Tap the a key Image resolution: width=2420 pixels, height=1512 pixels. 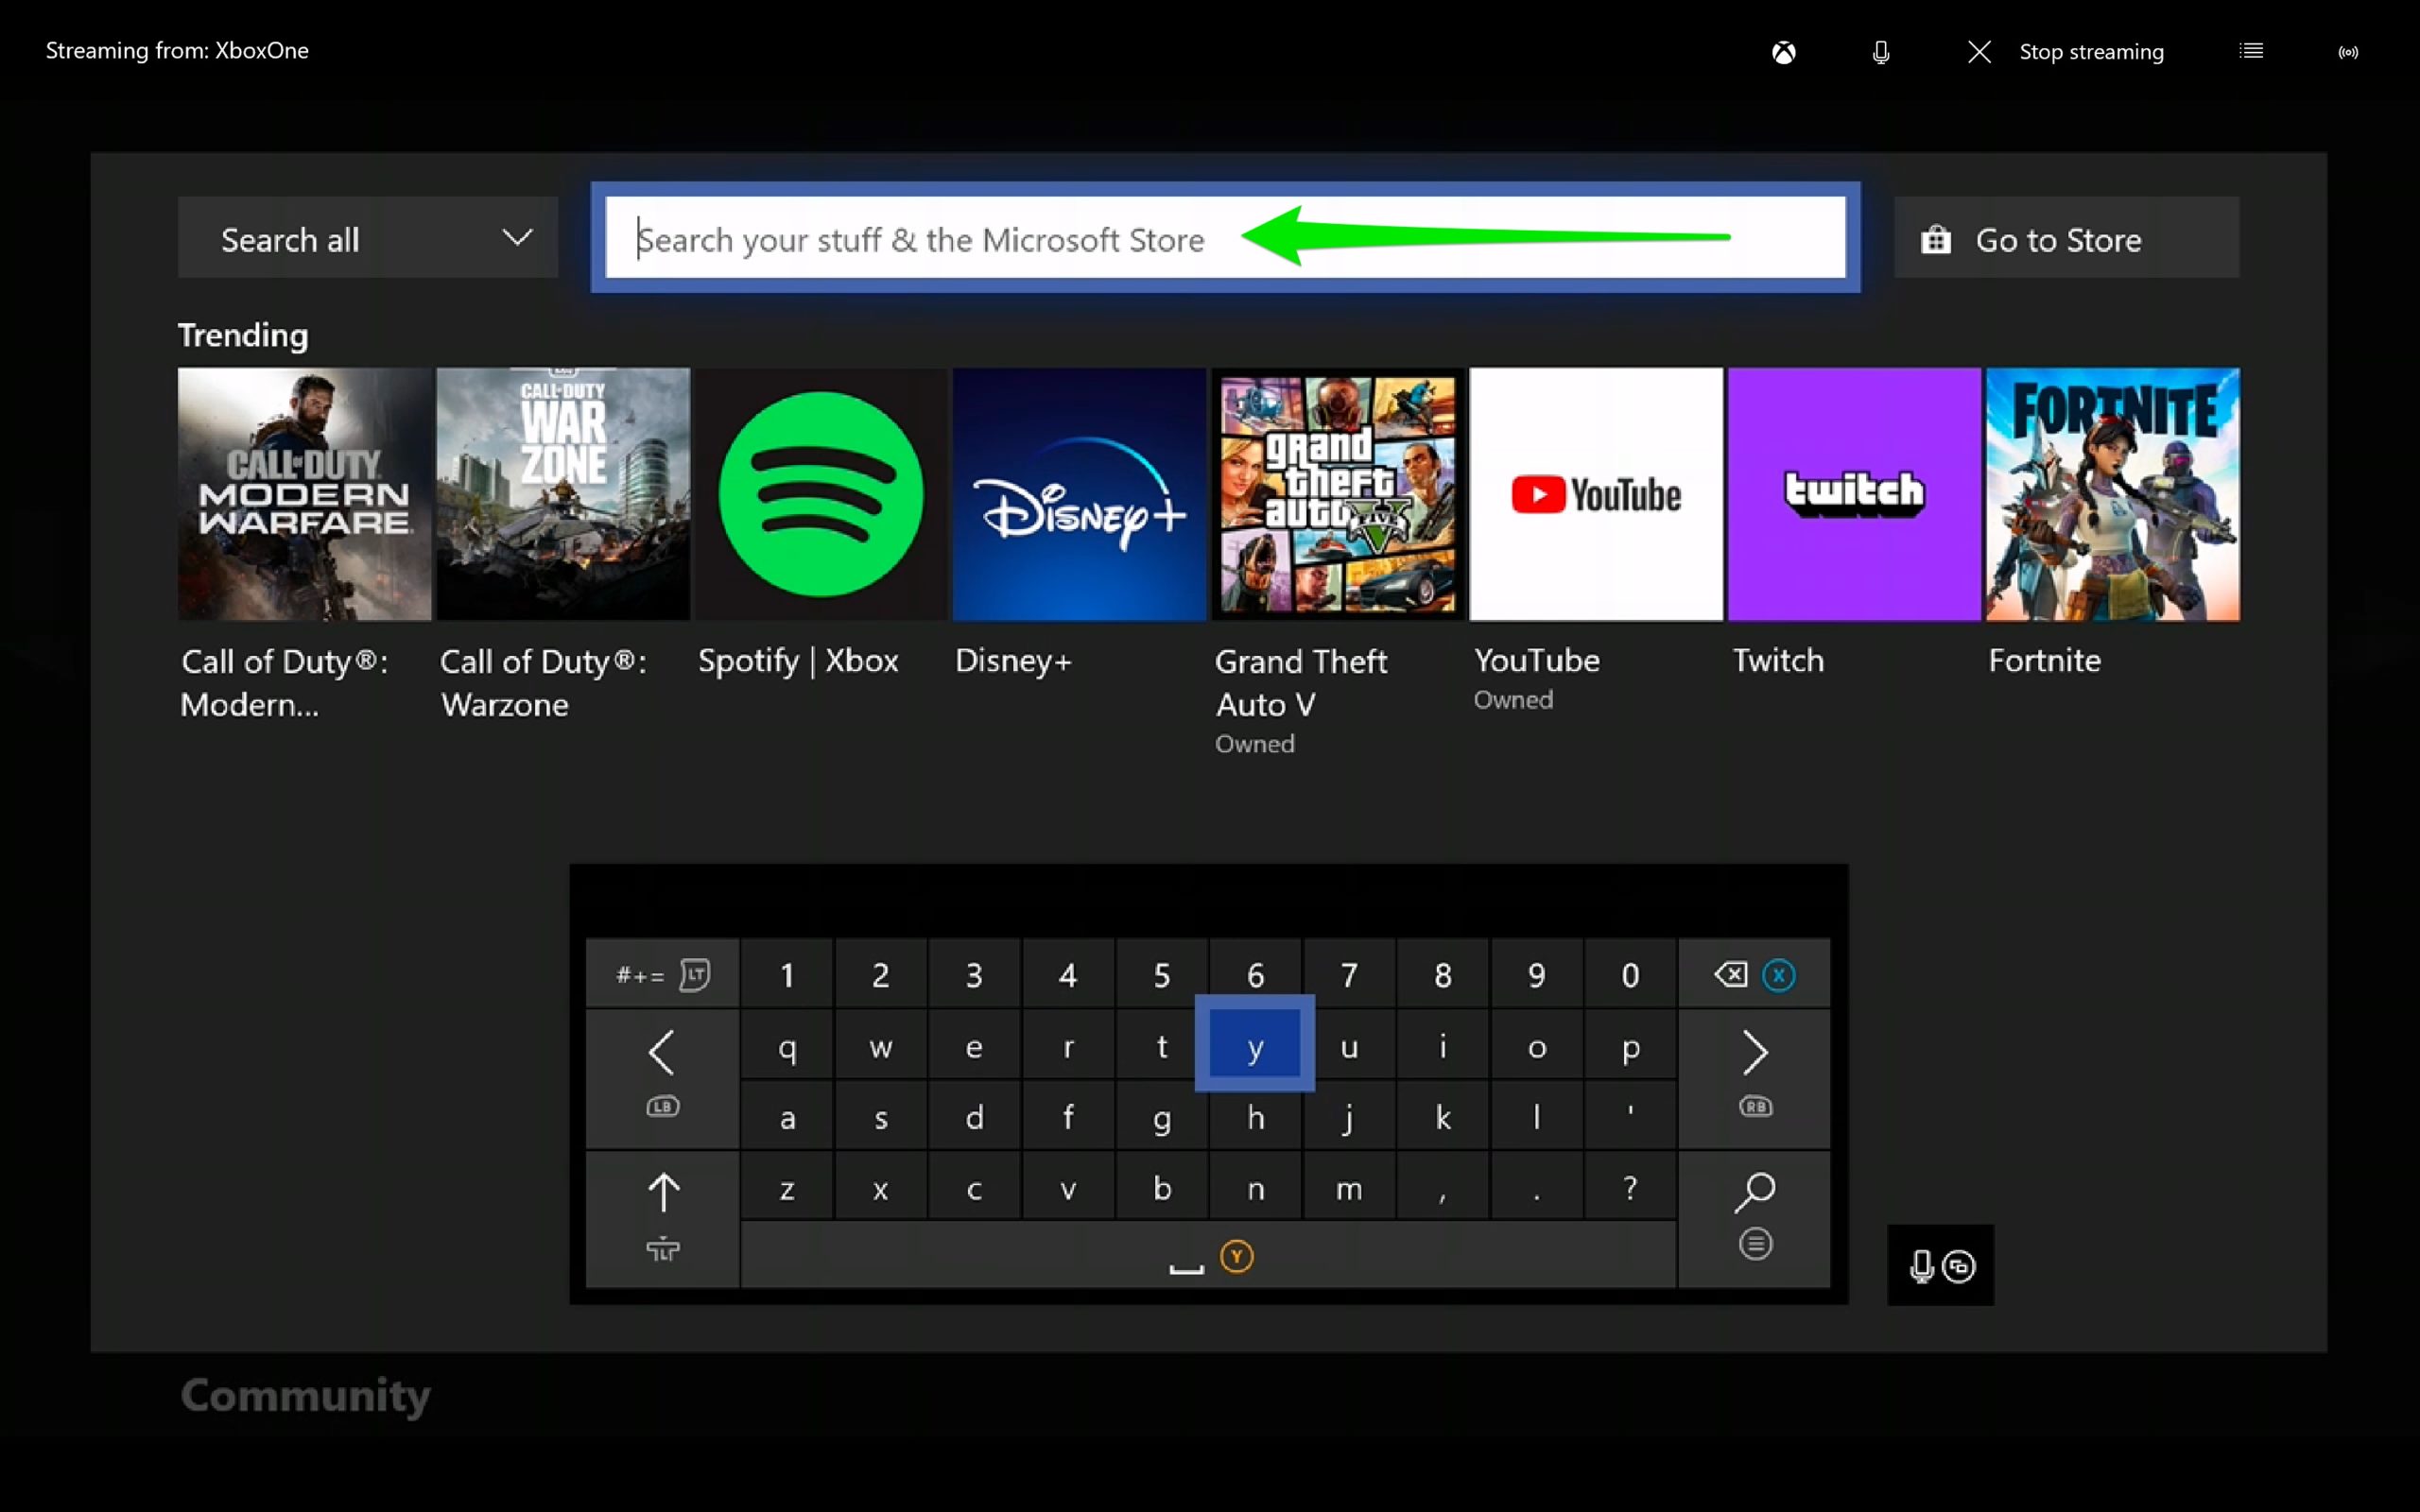[787, 1116]
